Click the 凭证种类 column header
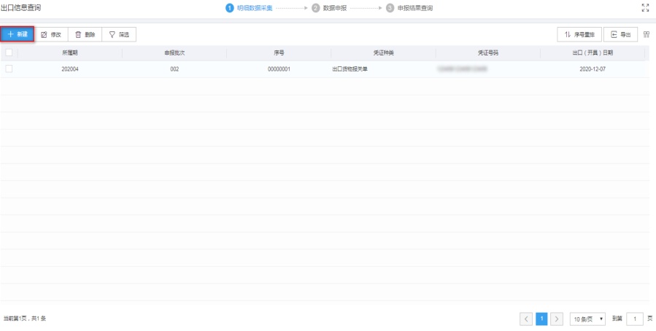 coord(384,53)
